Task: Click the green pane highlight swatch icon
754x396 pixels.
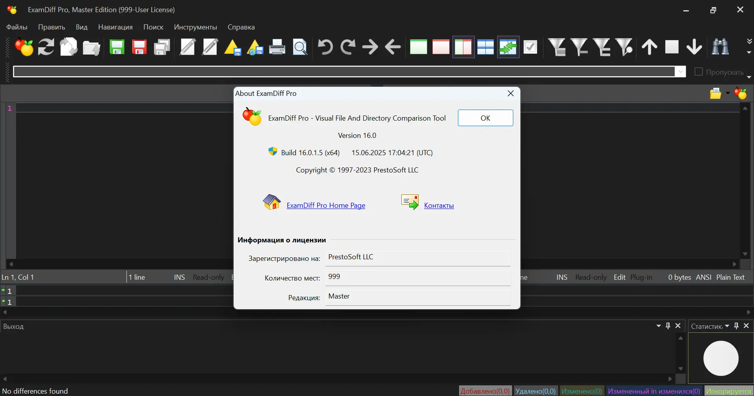Action: [x=418, y=47]
